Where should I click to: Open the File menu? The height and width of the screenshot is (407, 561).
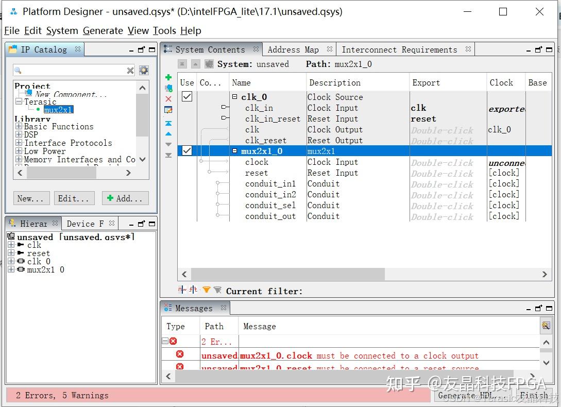[x=12, y=31]
